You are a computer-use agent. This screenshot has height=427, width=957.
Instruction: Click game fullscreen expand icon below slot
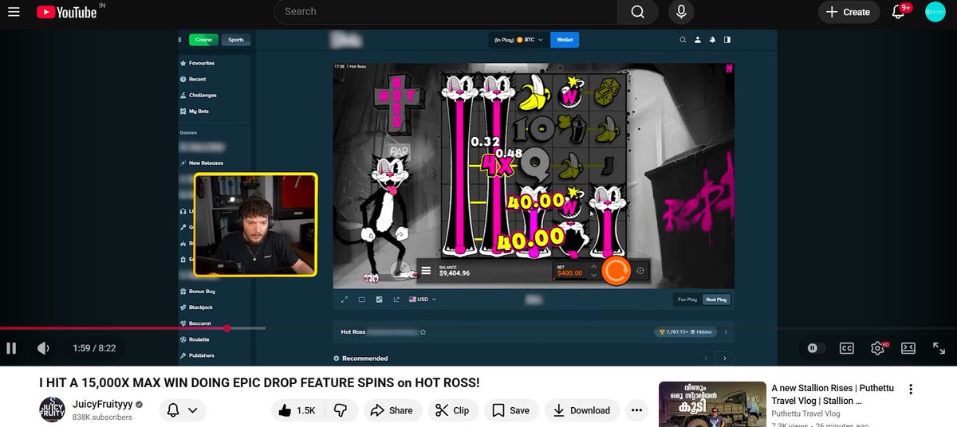[x=345, y=300]
